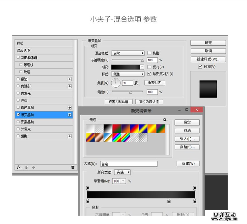Viewport: 247px width, 224px height.
Task: Open the presets gear menu icon
Action: click(x=165, y=120)
